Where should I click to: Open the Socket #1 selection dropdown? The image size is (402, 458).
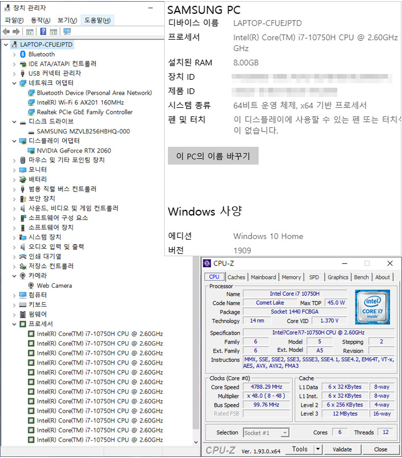coord(285,433)
